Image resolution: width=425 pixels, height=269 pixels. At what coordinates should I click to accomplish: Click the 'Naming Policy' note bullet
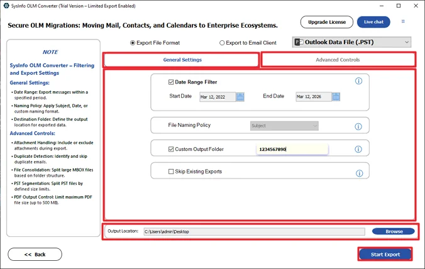point(50,109)
